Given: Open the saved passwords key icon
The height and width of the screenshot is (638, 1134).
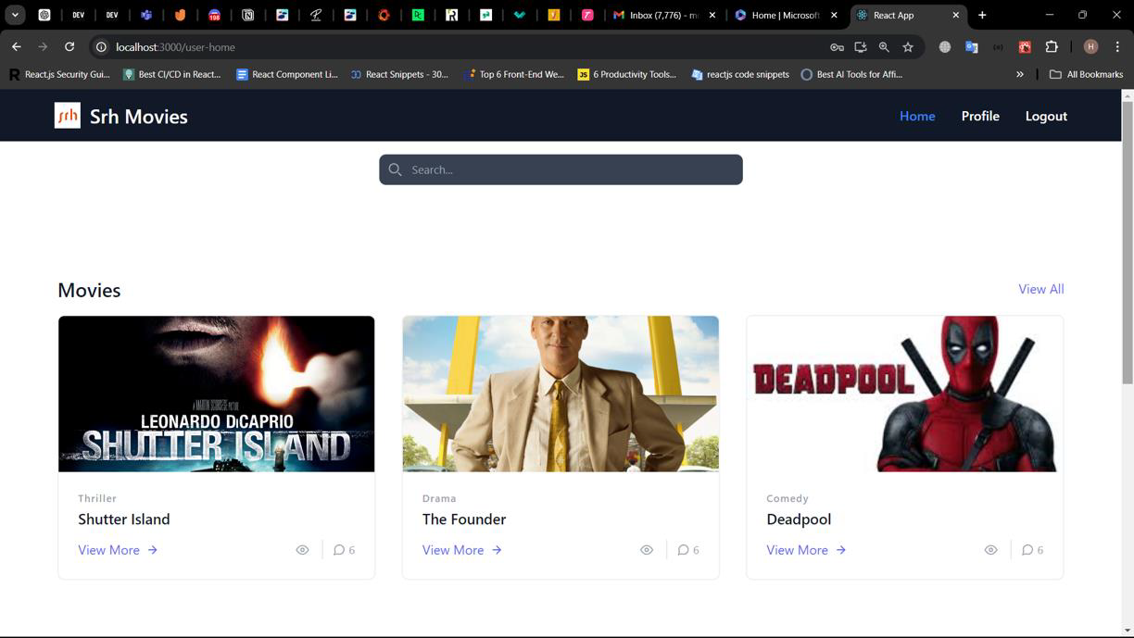Looking at the screenshot, I should tap(837, 47).
